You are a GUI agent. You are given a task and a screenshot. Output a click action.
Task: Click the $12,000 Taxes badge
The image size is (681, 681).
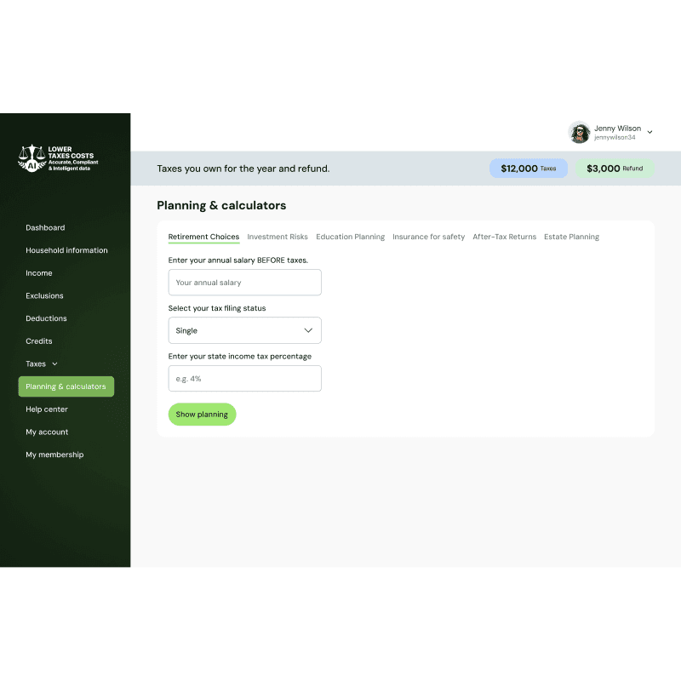[529, 169]
